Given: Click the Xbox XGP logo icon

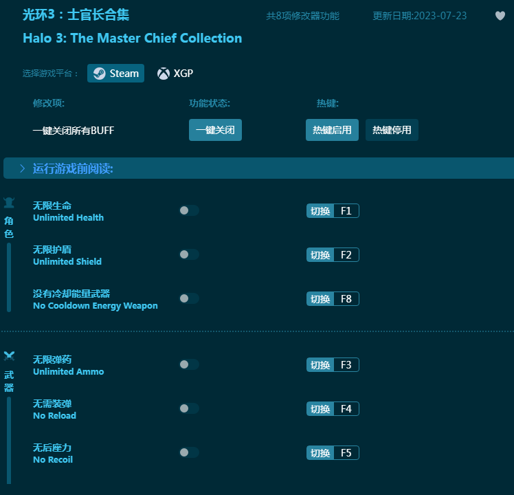Looking at the screenshot, I should pyautogui.click(x=164, y=73).
